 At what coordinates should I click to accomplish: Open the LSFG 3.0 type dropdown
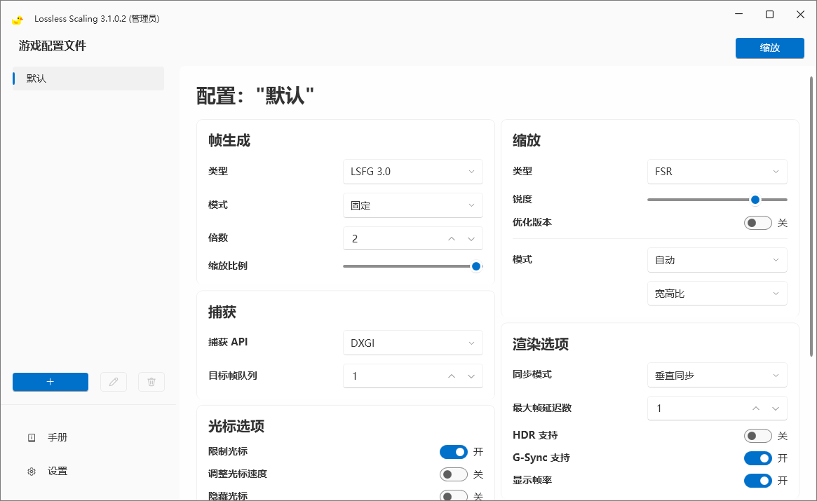tap(412, 171)
